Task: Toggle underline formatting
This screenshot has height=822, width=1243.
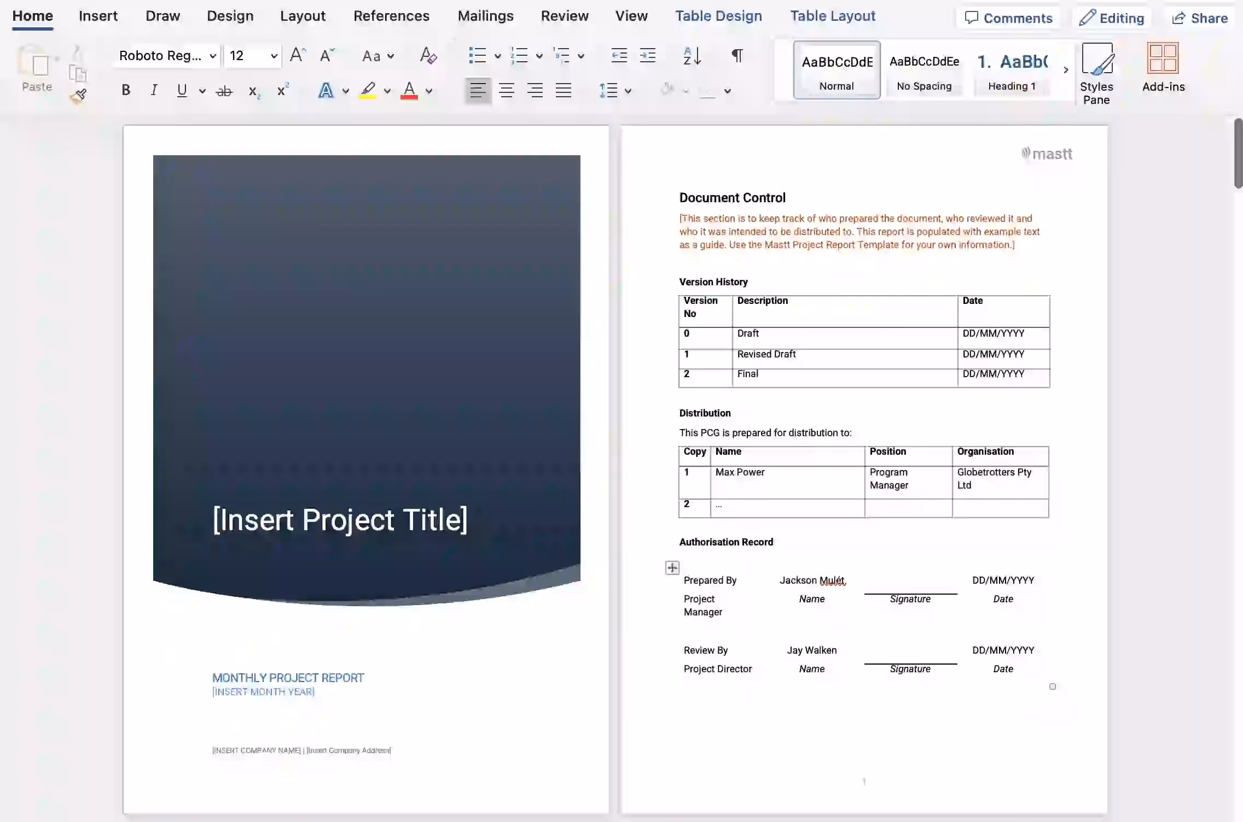Action: pyautogui.click(x=182, y=90)
